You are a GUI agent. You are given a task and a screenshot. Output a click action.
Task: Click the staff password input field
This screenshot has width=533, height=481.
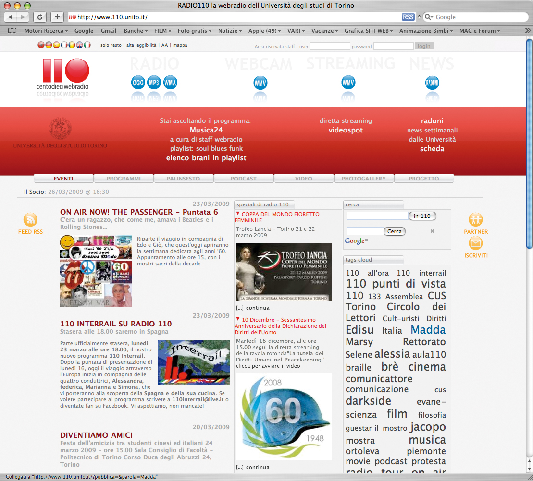click(393, 46)
